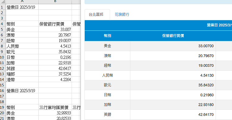Select the Excel value 20.7967
Viewport: 232px width, 120px height.
coord(55,35)
